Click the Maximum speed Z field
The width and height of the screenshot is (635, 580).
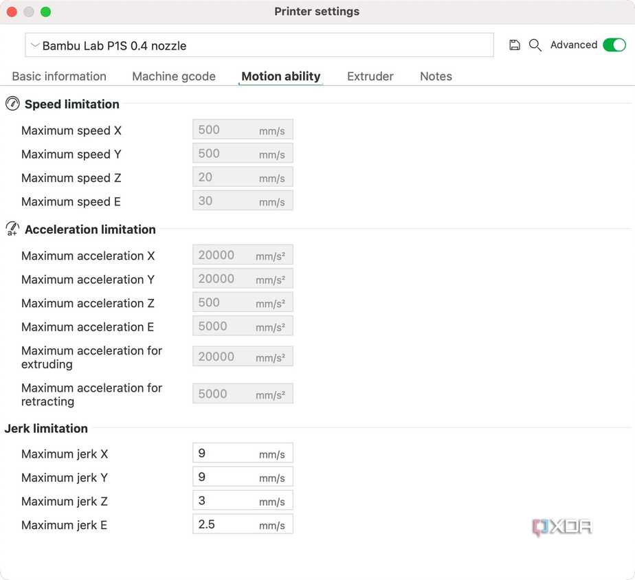[243, 177]
